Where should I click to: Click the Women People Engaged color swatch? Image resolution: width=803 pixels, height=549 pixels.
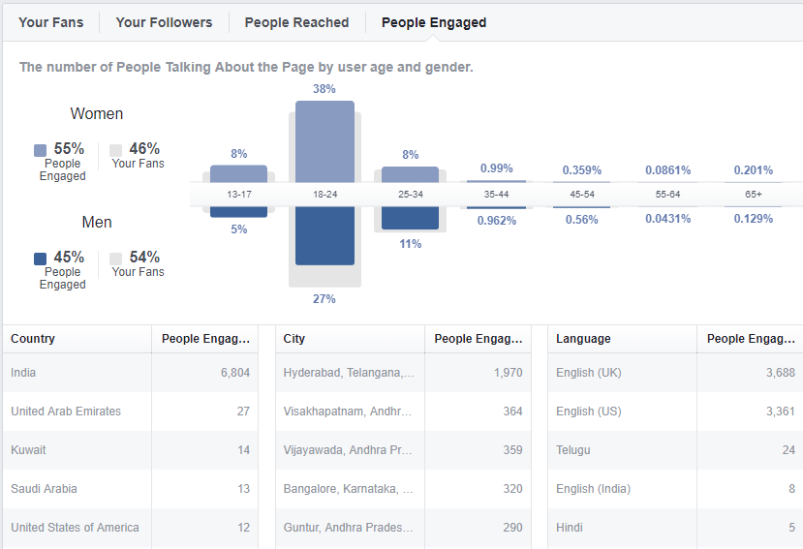40,150
